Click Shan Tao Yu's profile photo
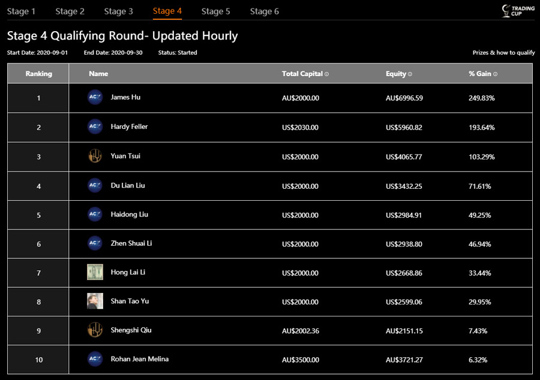Viewport: 540px width, 380px height. click(x=95, y=301)
